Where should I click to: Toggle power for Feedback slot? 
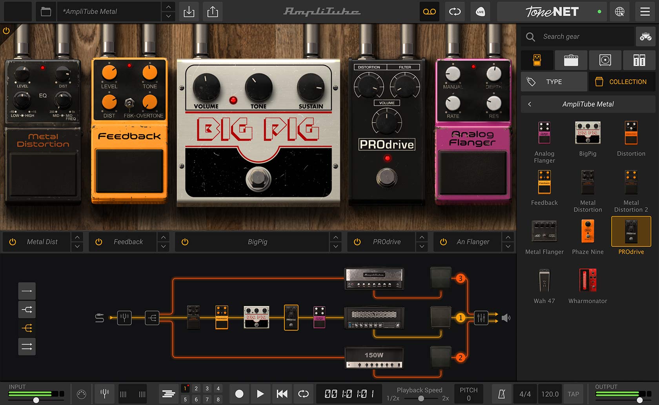click(99, 242)
